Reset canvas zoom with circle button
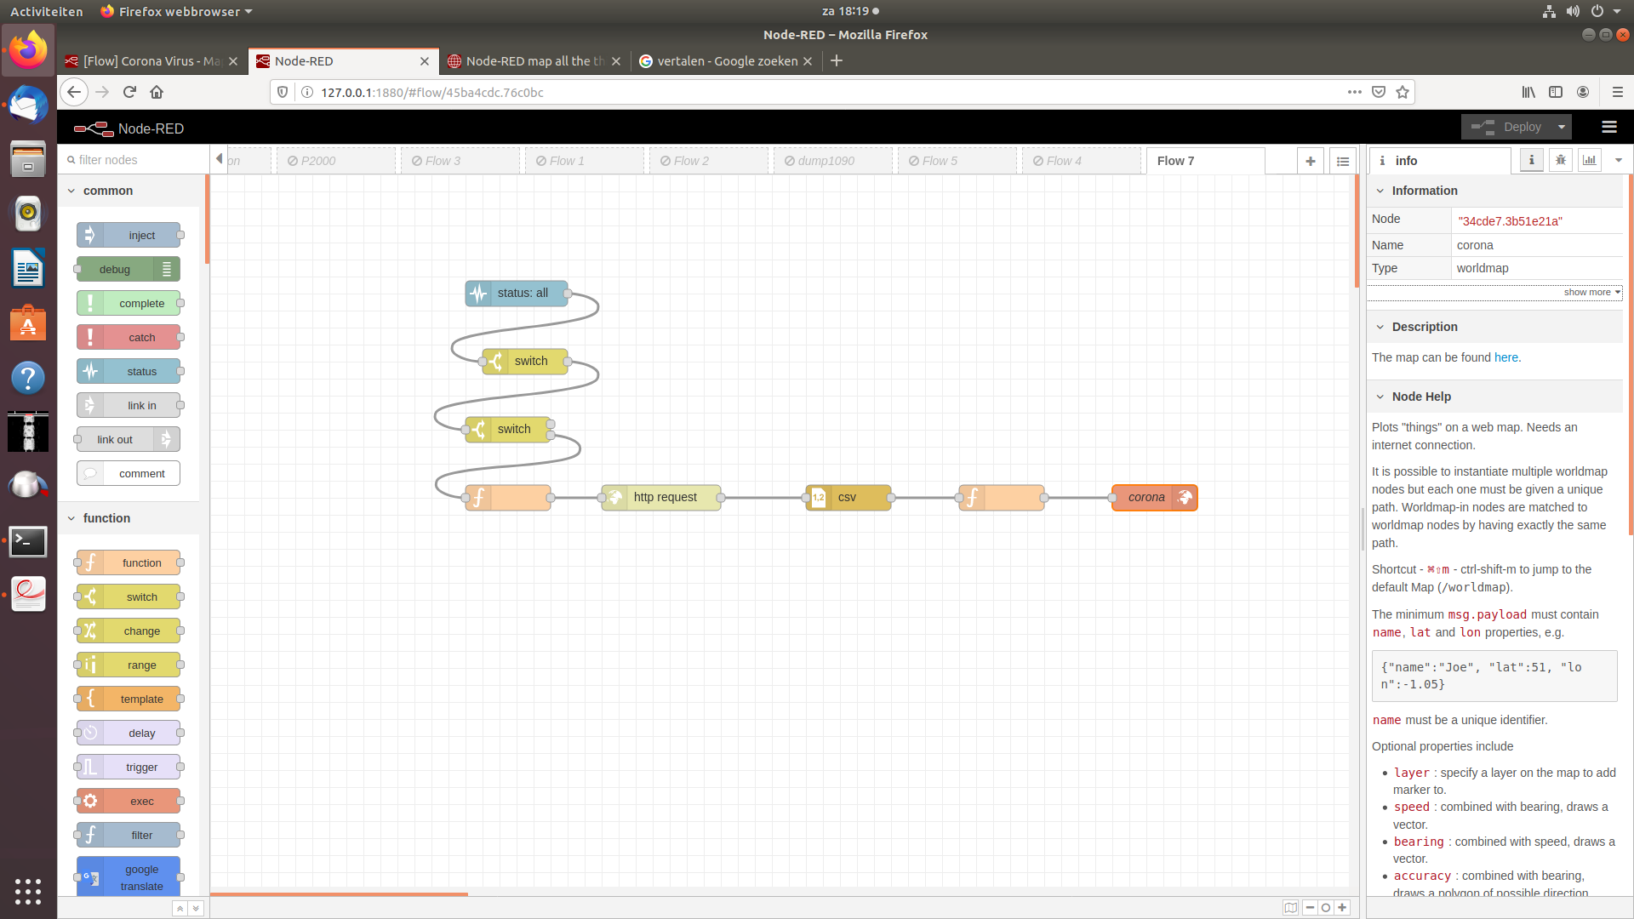1634x919 pixels. (x=1326, y=907)
